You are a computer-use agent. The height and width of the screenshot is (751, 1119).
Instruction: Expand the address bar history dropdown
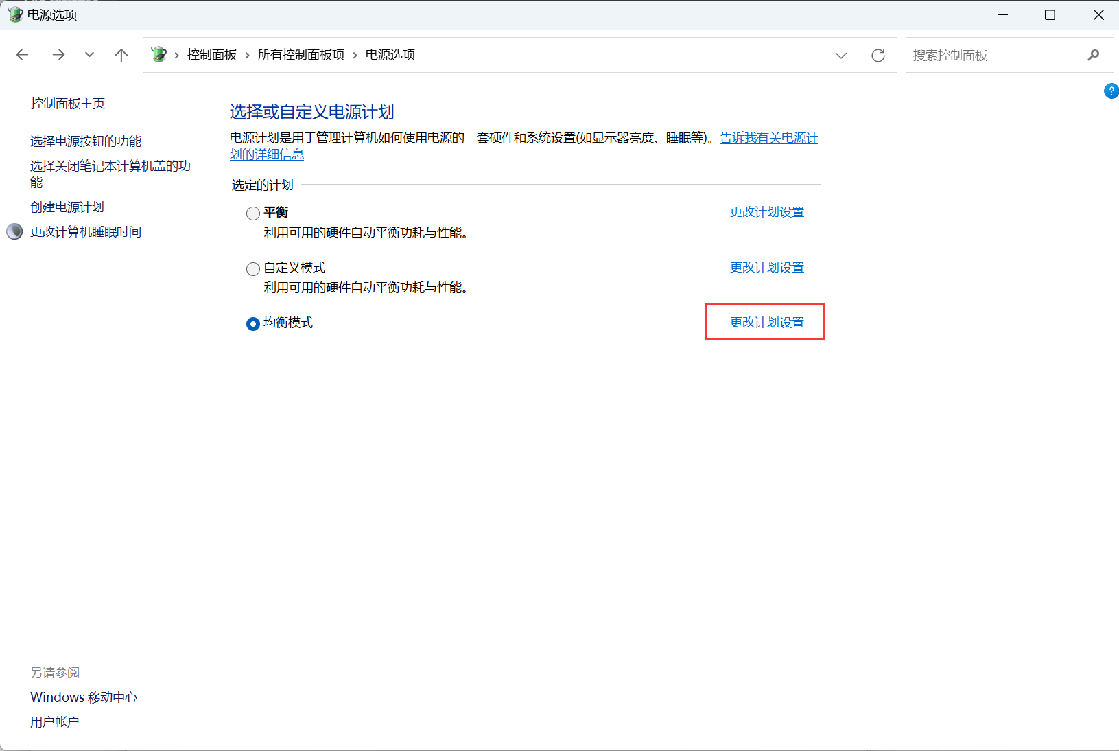841,56
